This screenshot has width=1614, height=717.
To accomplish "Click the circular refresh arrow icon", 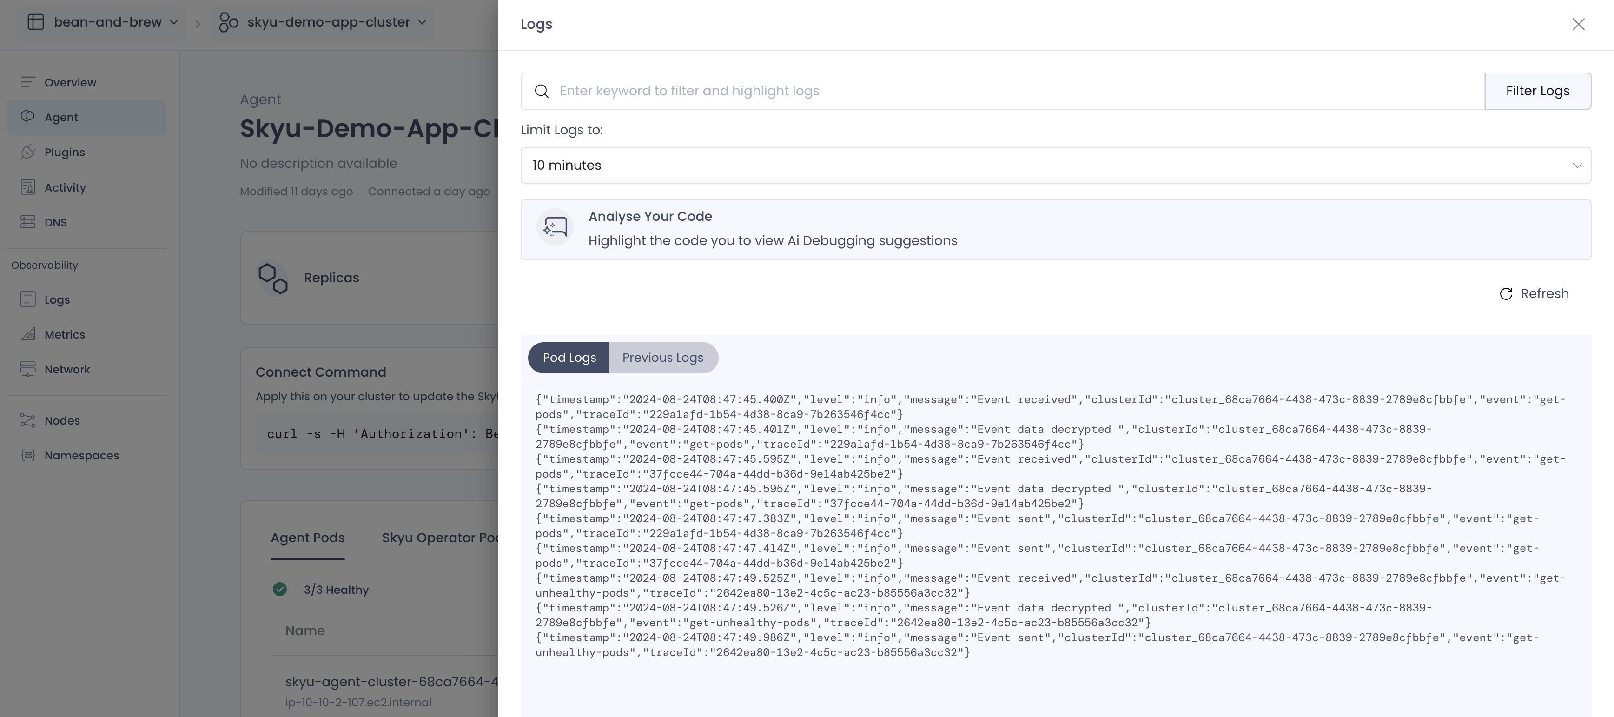I will pos(1506,294).
